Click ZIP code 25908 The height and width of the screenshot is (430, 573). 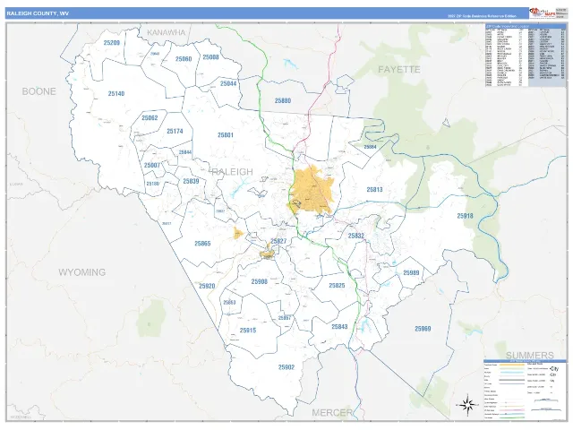260,281
